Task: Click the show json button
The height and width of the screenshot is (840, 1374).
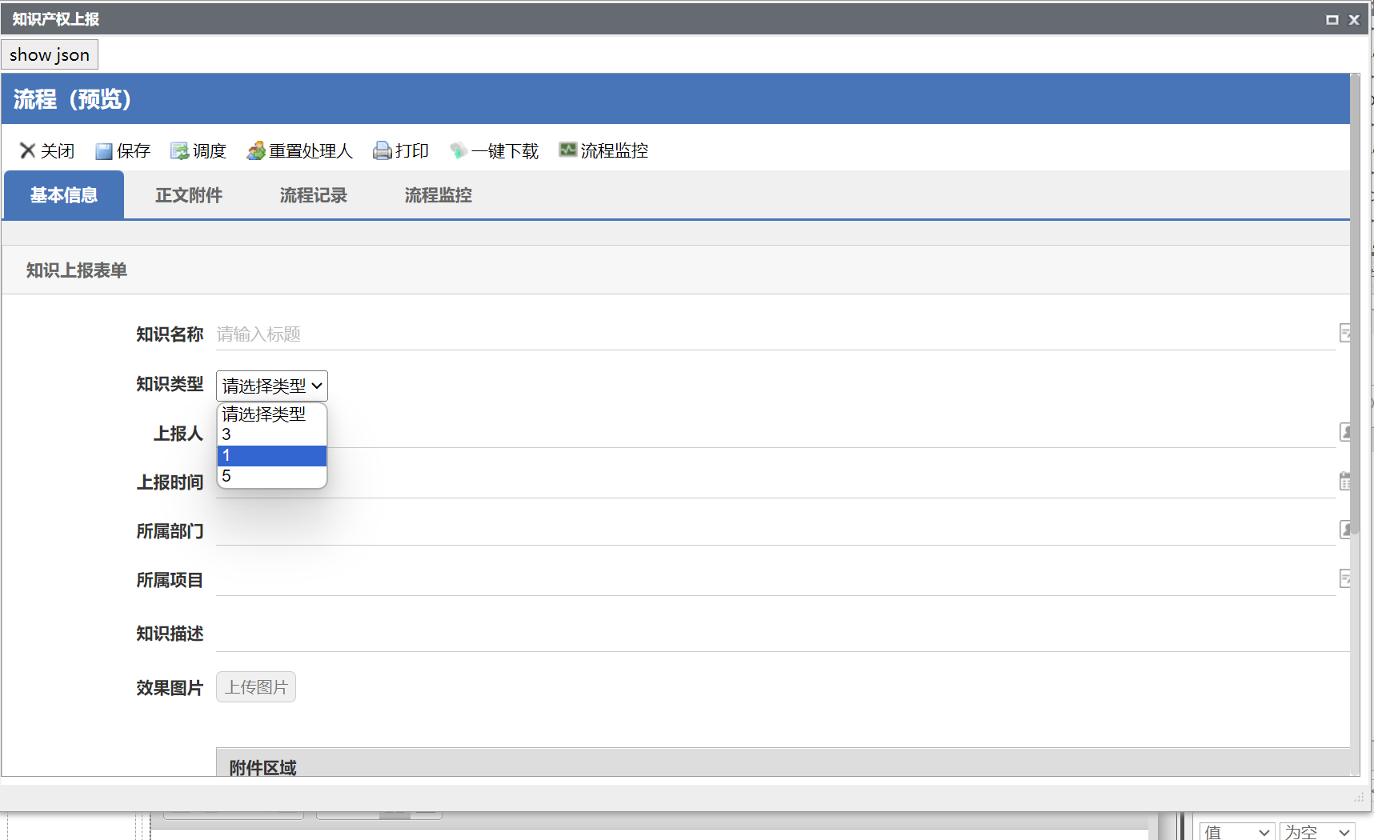Action: [x=50, y=54]
